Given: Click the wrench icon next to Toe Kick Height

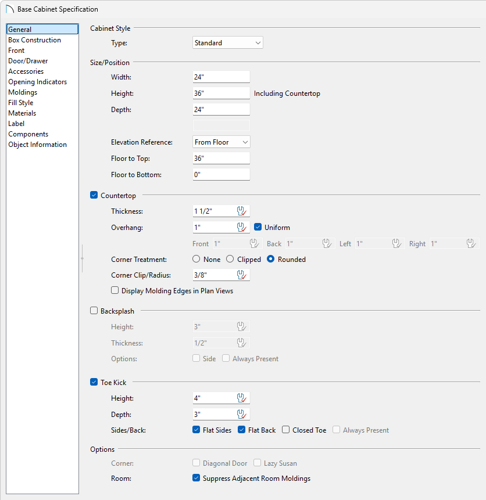Looking at the screenshot, I should click(x=241, y=398).
